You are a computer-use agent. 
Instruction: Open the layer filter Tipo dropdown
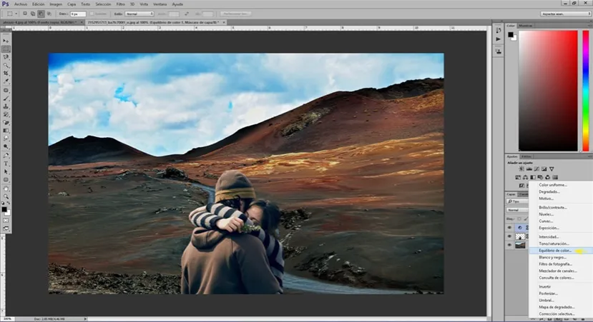[x=516, y=201]
